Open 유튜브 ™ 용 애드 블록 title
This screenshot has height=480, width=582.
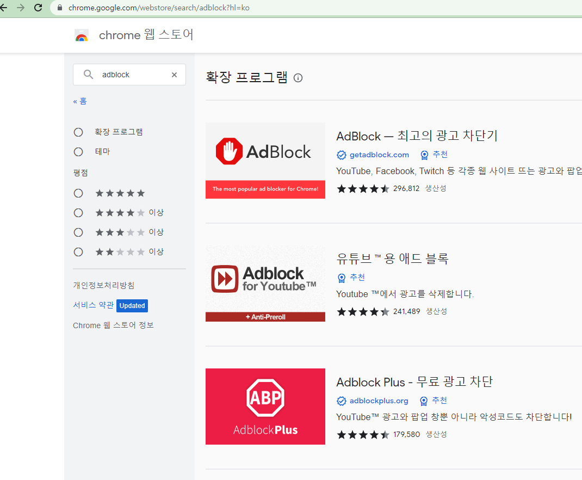click(x=392, y=259)
